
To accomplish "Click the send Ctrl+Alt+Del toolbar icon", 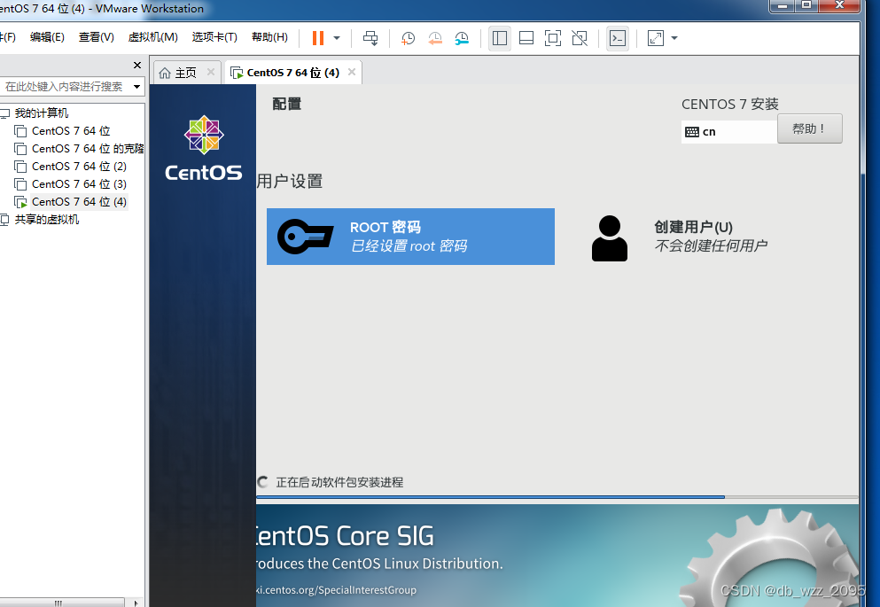I will click(370, 38).
